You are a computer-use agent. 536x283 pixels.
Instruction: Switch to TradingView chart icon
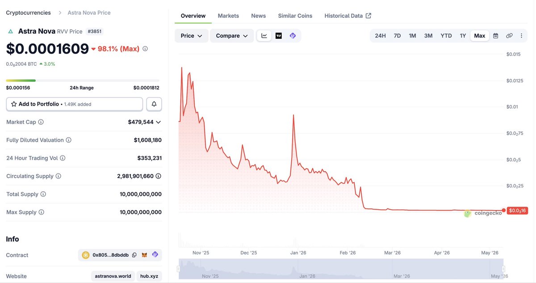[278, 36]
